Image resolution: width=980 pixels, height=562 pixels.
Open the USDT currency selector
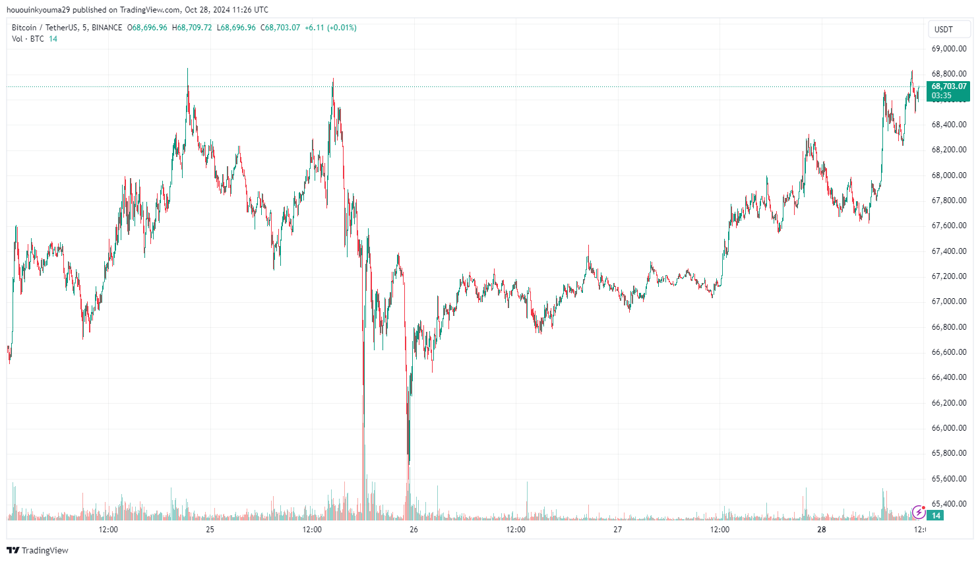[x=949, y=29]
